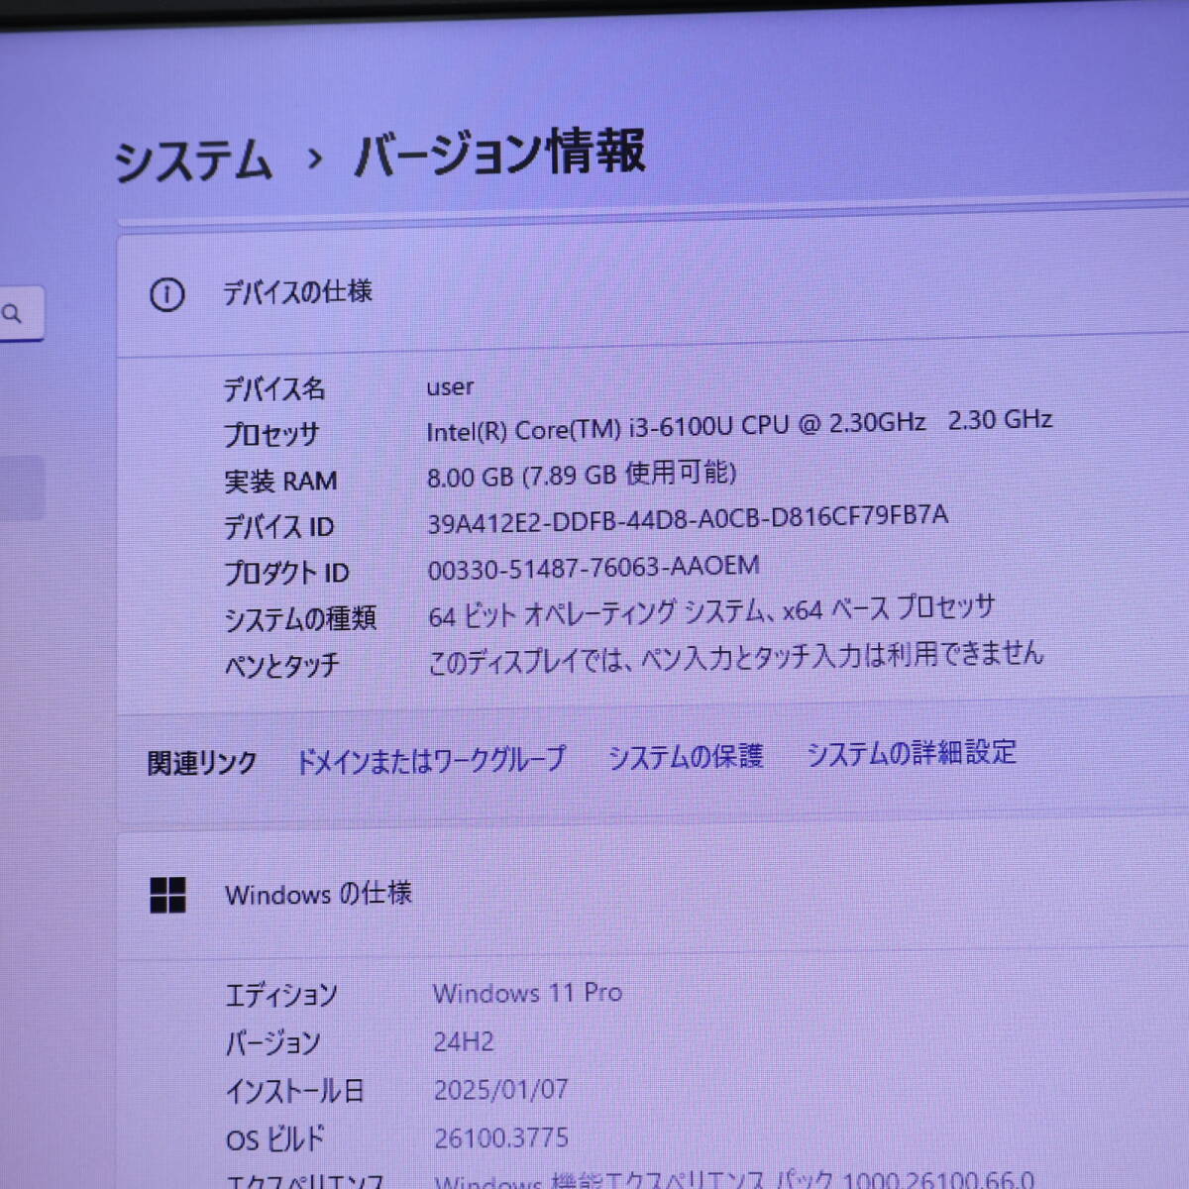Select the バージョン情報 page title
Viewport: 1189px width, 1189px height.
click(x=500, y=153)
